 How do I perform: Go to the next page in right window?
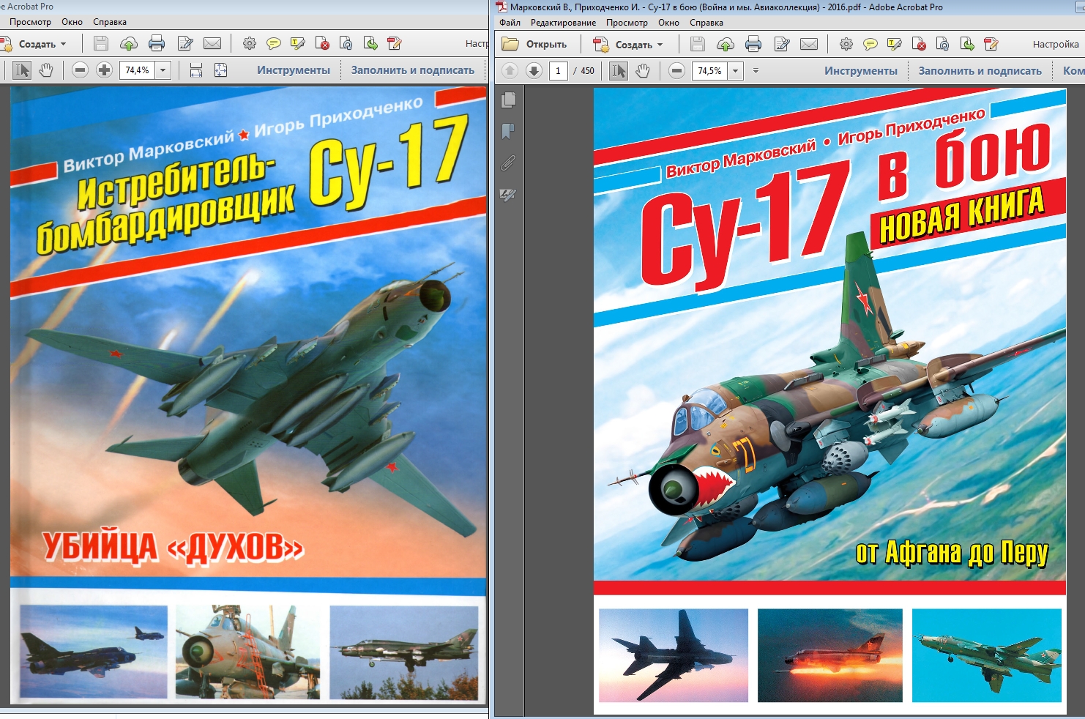tap(534, 71)
